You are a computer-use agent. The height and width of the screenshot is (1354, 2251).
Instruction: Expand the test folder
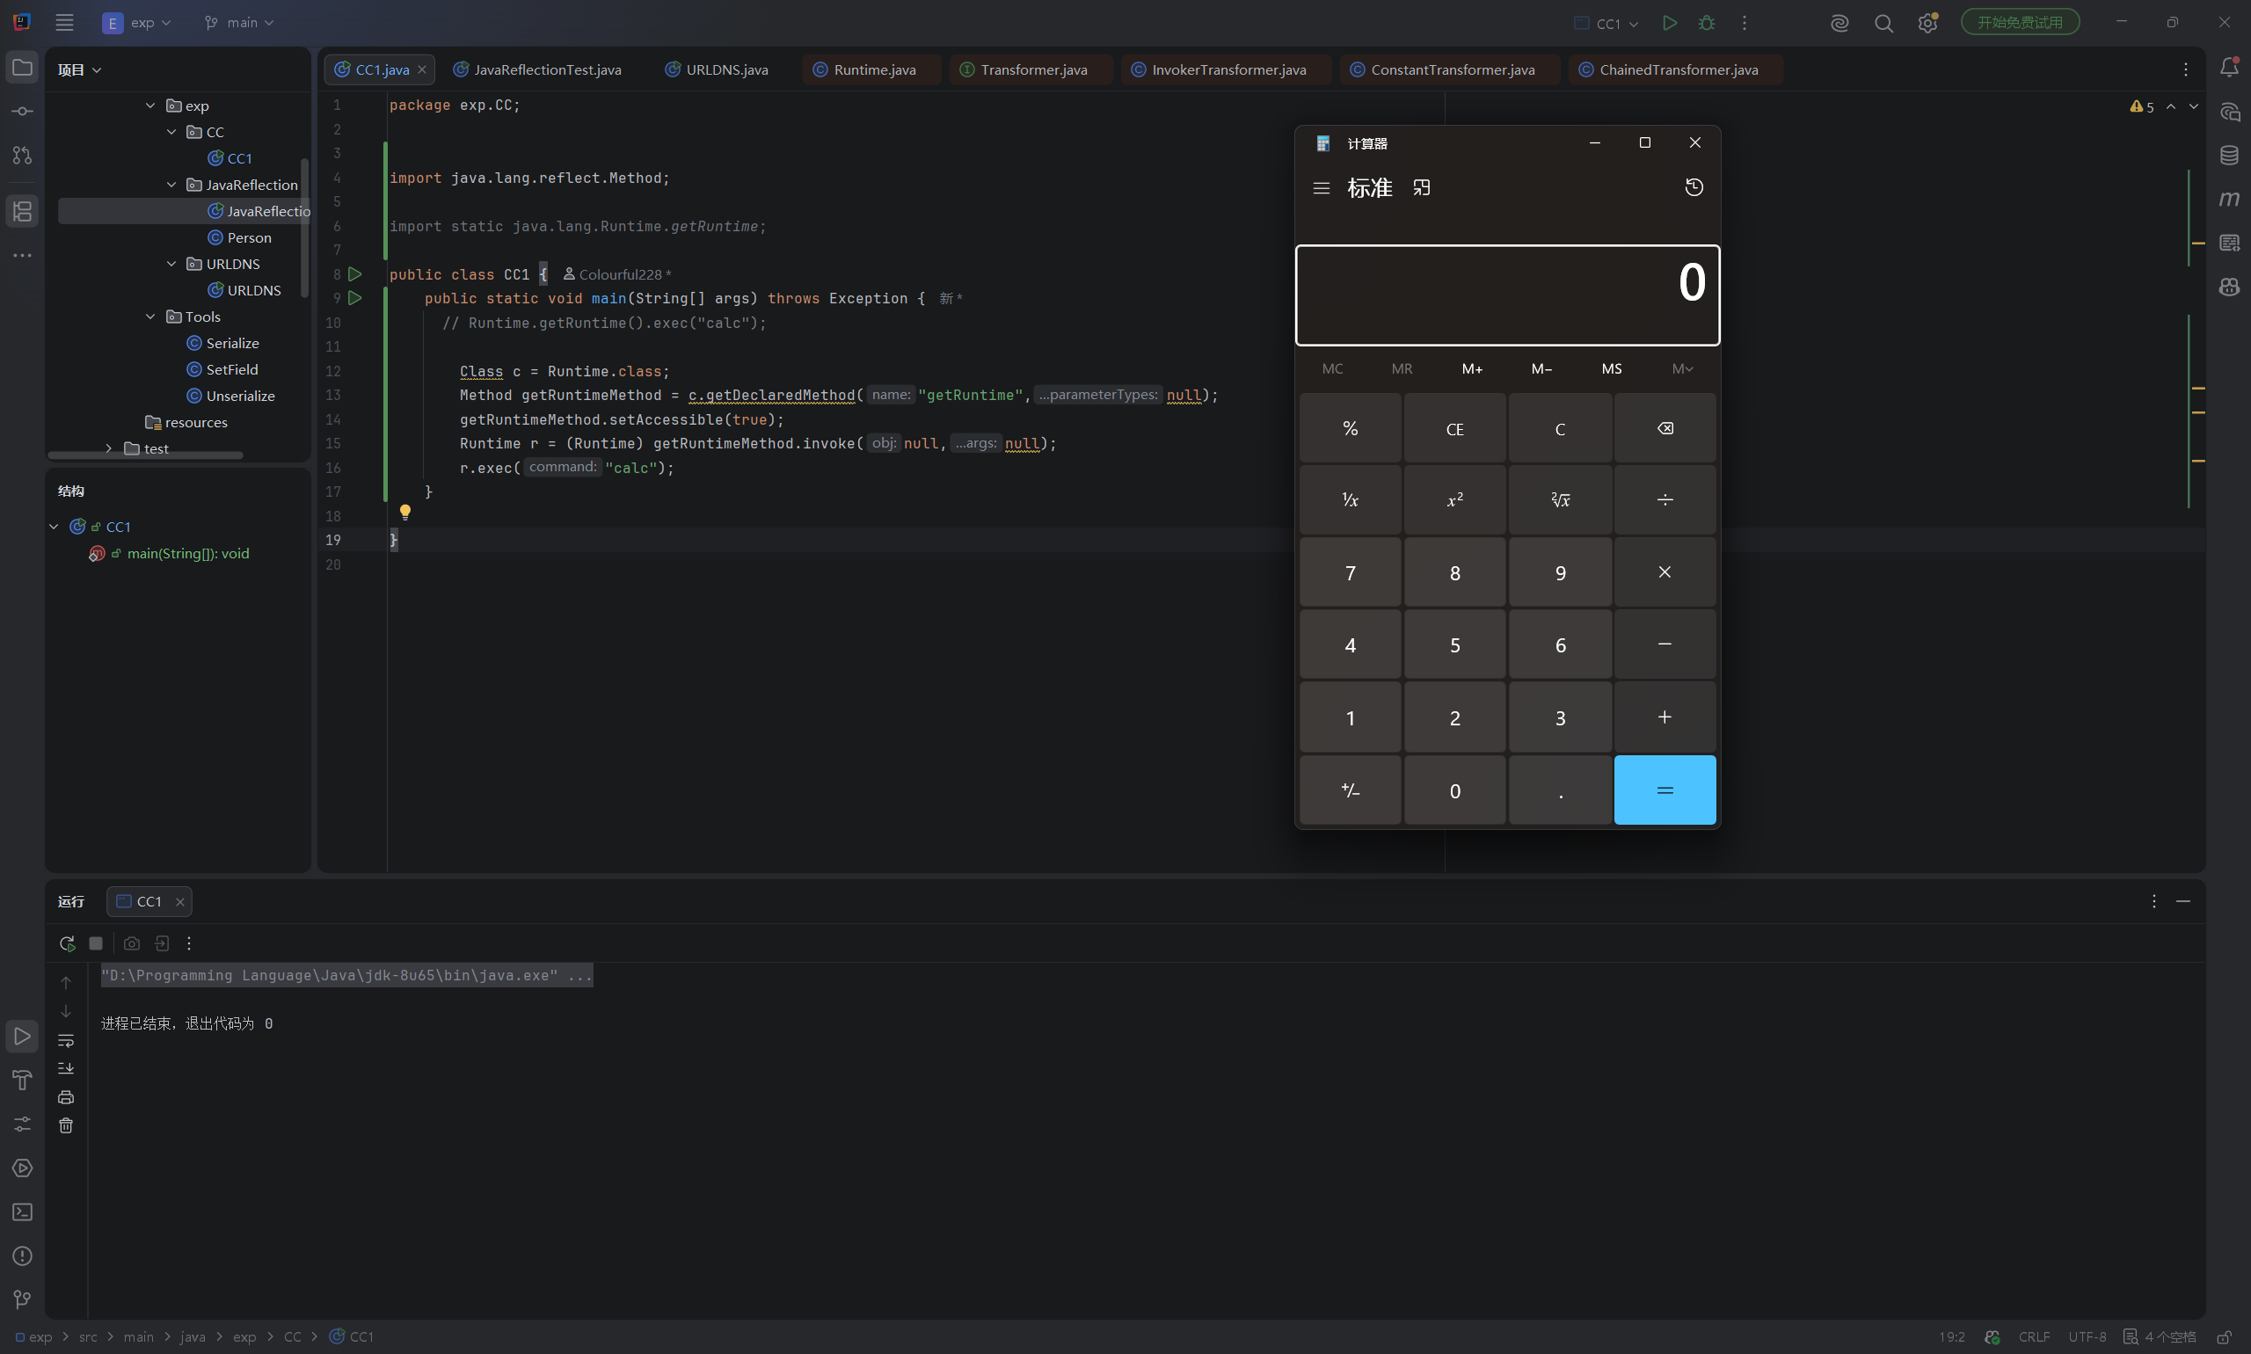point(108,448)
